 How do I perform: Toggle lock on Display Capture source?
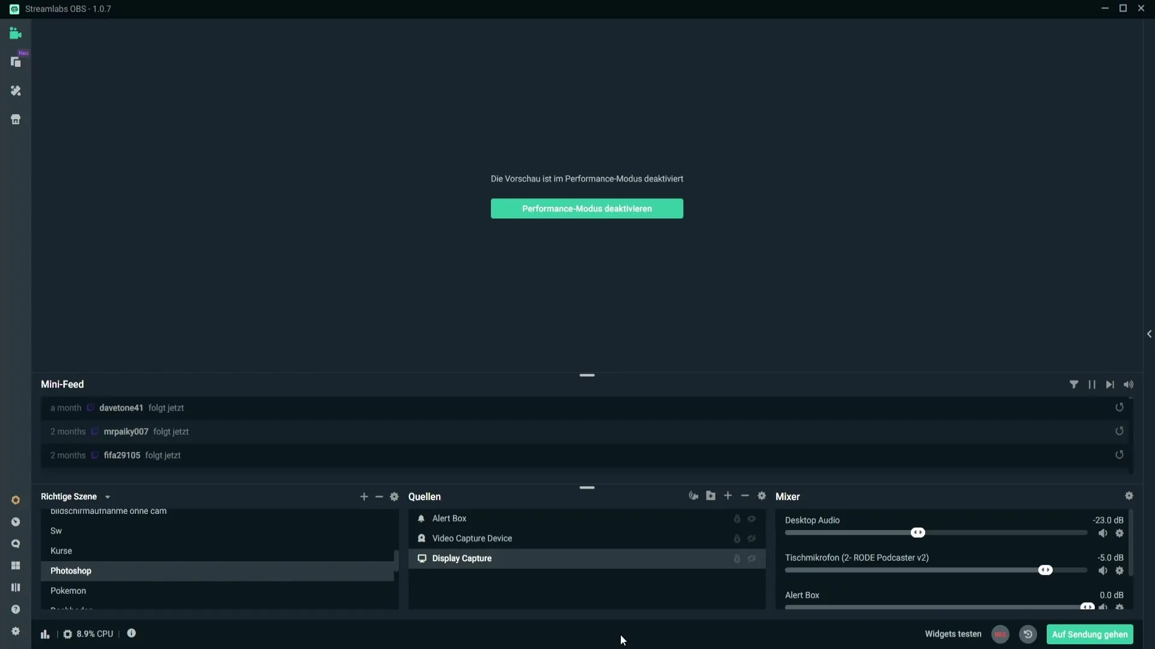pos(737,558)
